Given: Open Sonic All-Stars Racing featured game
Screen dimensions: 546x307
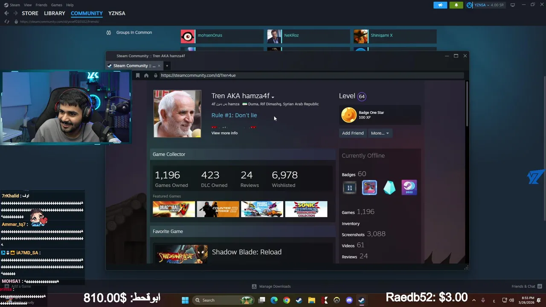Looking at the screenshot, I should pyautogui.click(x=306, y=209).
